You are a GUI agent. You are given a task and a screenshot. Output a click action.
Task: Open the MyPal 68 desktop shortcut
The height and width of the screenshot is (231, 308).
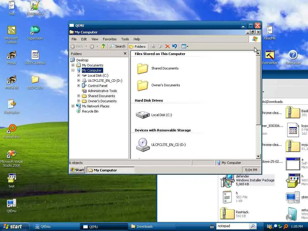[x=11, y=82]
